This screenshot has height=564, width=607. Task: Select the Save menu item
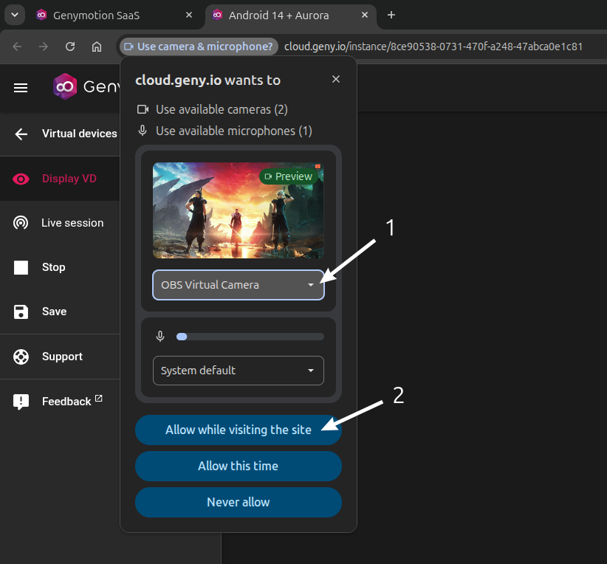(60, 312)
